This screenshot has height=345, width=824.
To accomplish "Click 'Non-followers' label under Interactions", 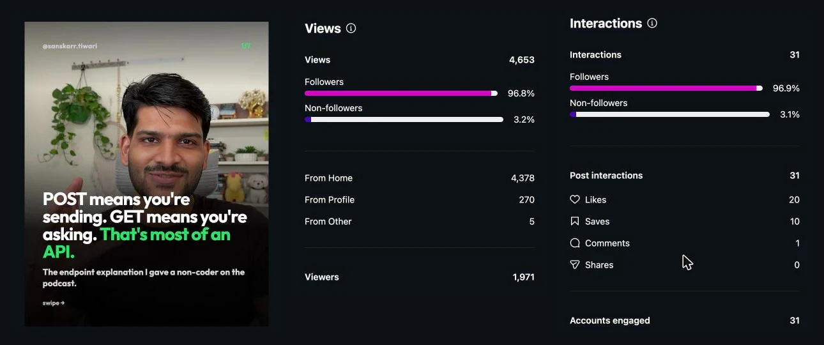I will click(599, 103).
